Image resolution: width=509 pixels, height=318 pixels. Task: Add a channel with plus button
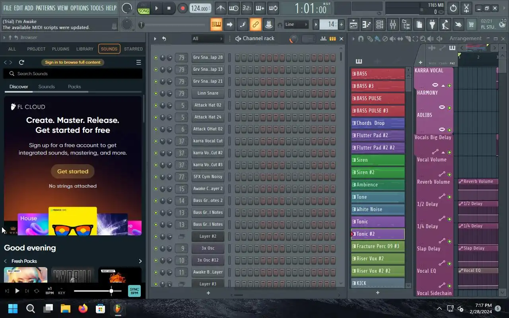click(208, 293)
